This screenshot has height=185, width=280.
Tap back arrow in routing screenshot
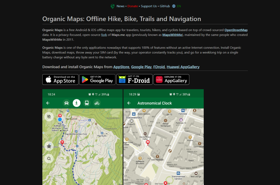pos(48,103)
